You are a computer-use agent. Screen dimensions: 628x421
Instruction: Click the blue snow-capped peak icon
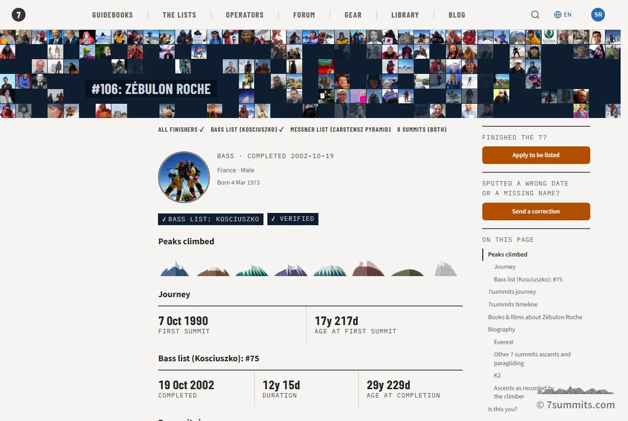click(x=175, y=268)
